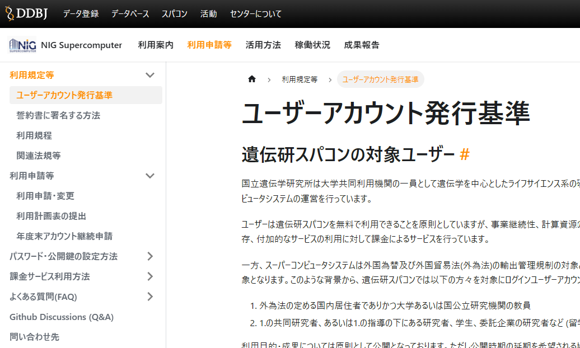The image size is (580, 348).
Task: Open 誓約書に署名する方法 in sidebar
Action: [x=58, y=115]
